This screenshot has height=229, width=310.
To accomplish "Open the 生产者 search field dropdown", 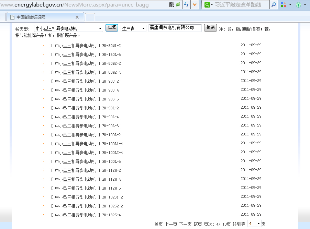I will (x=133, y=28).
